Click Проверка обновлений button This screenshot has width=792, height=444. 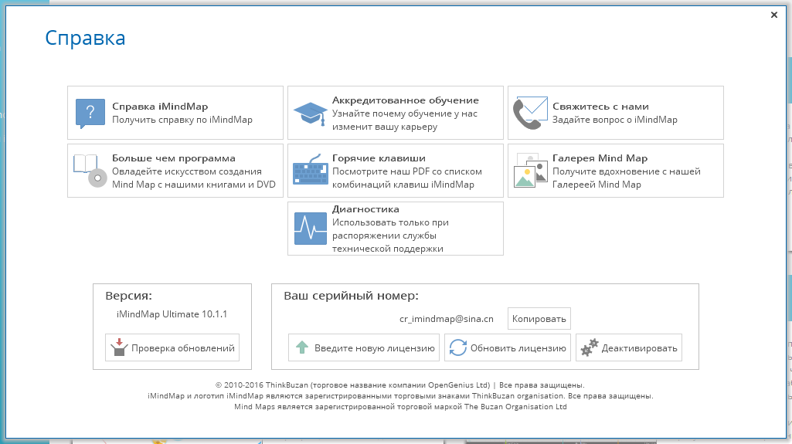pos(172,347)
